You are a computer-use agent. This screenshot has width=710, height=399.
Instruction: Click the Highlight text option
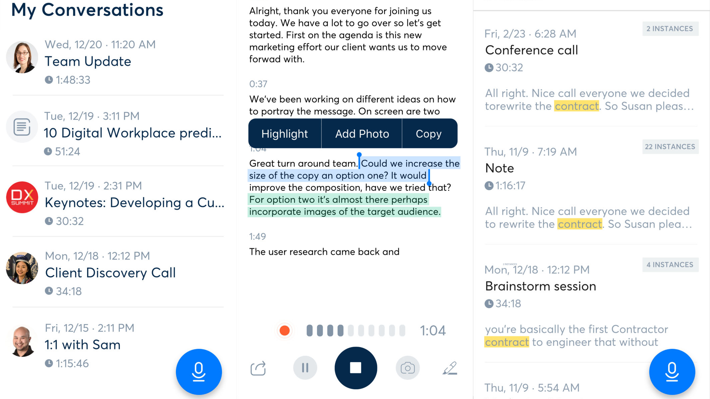click(x=285, y=133)
